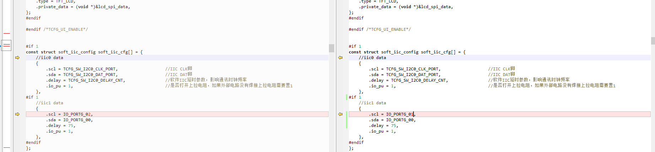655x152 pixels.
Task: Jump to the bottom red difference marker
Action: click(x=7, y=147)
